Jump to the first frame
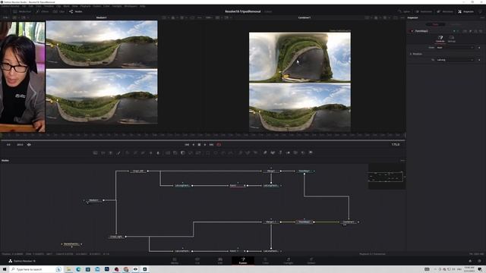 [x=187, y=145]
